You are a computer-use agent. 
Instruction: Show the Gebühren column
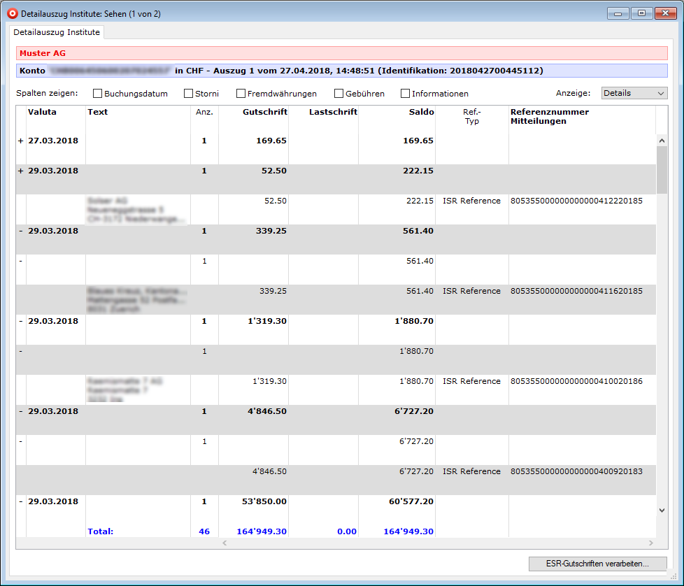click(x=339, y=94)
